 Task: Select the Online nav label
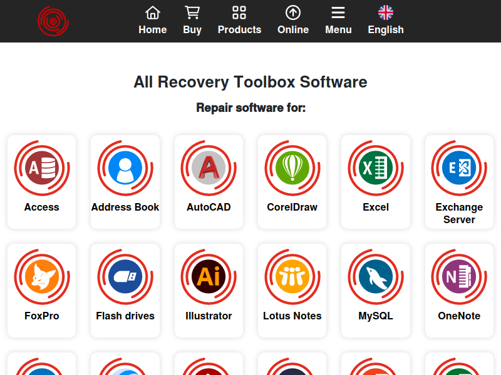click(293, 29)
